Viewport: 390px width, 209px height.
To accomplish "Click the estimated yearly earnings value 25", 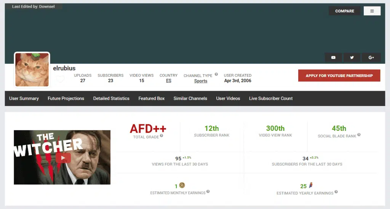I will point(304,186).
